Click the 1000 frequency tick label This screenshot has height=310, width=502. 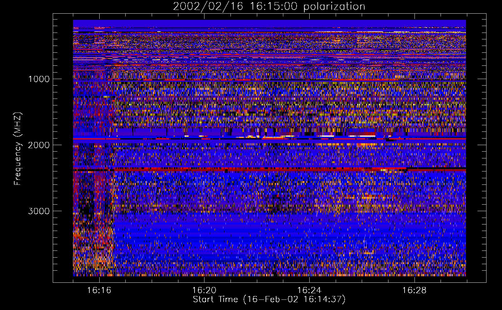tap(39, 79)
